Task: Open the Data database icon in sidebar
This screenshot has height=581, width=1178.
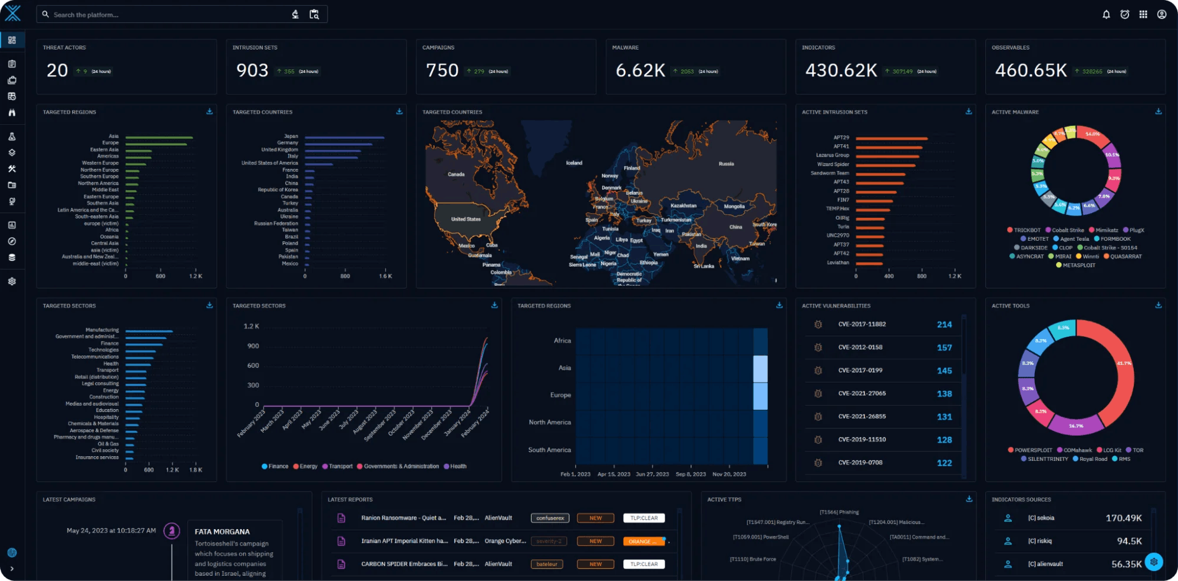Action: (12, 257)
